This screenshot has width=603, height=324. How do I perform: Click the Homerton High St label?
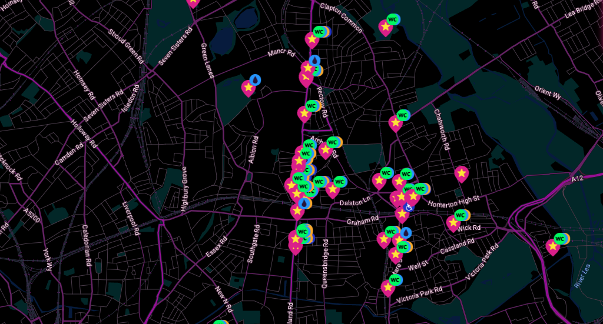(454, 201)
